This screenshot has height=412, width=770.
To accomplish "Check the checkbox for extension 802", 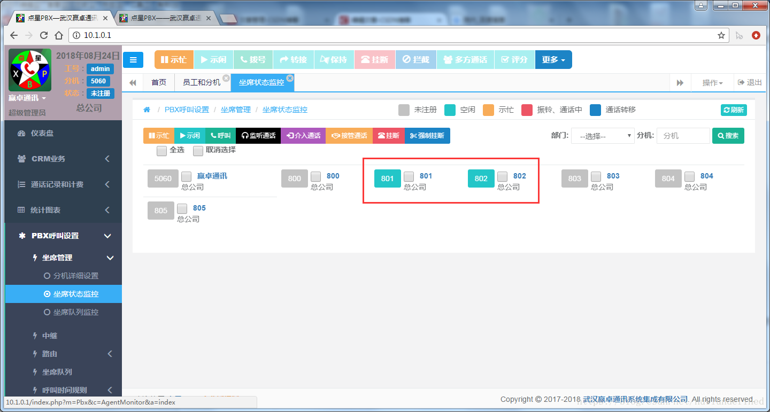I will pyautogui.click(x=502, y=176).
